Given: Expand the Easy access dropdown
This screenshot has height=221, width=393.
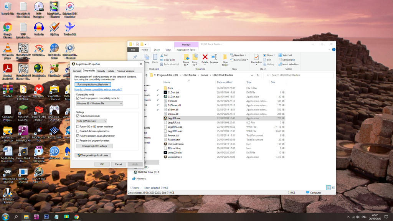Looking at the screenshot, I should [x=239, y=59].
